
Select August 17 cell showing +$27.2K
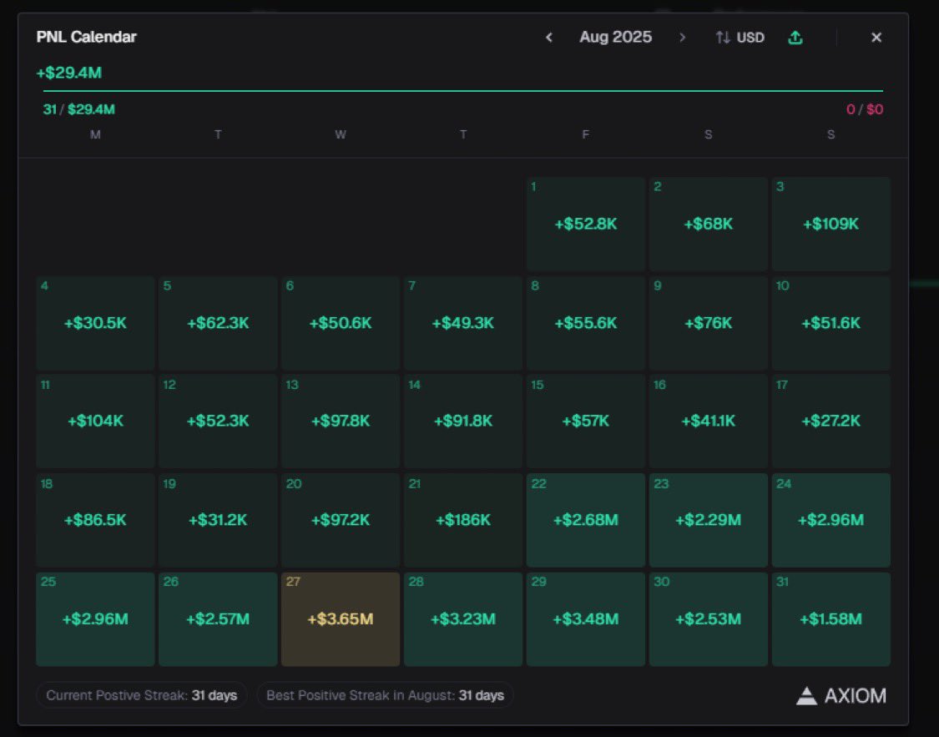point(831,422)
